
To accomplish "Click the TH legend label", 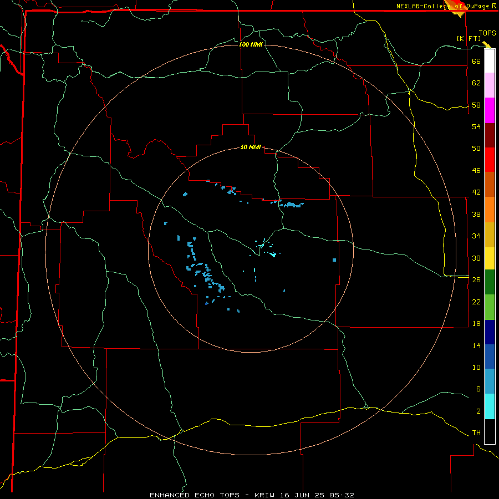I will click(476, 433).
